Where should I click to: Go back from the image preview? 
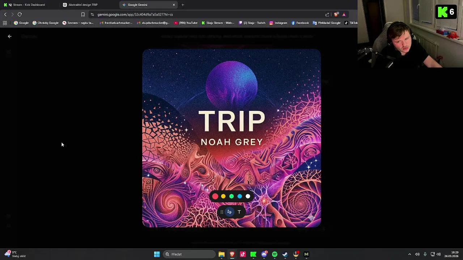(x=10, y=36)
